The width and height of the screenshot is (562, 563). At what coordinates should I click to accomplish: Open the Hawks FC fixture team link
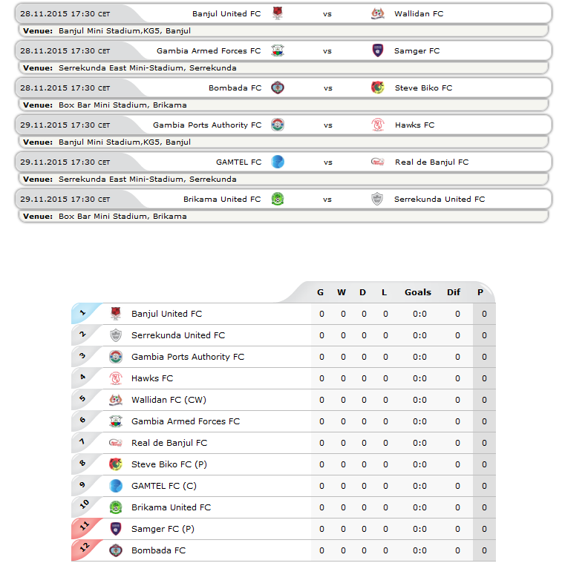(x=415, y=125)
